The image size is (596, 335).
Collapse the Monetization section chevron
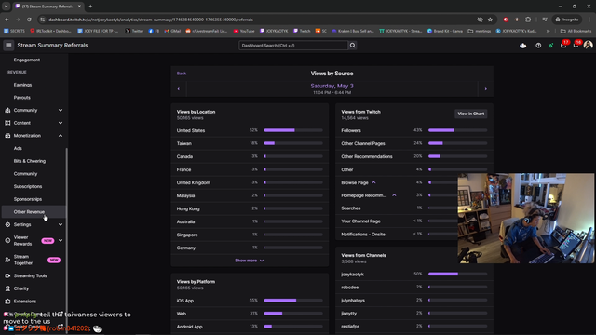(61, 136)
